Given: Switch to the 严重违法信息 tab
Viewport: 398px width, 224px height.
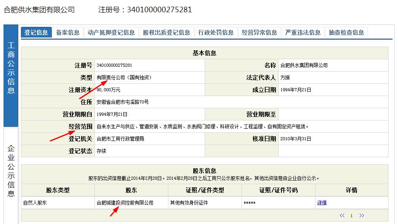Looking at the screenshot, I should (303, 32).
